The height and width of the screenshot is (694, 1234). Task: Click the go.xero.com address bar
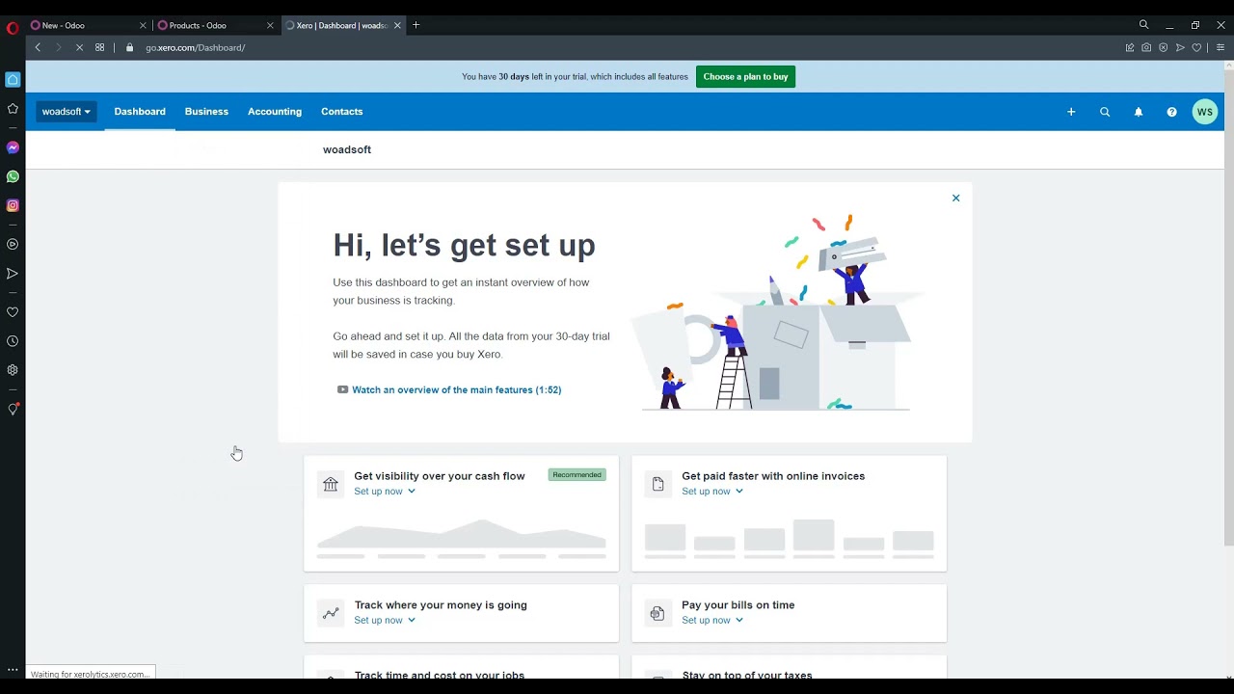point(196,47)
